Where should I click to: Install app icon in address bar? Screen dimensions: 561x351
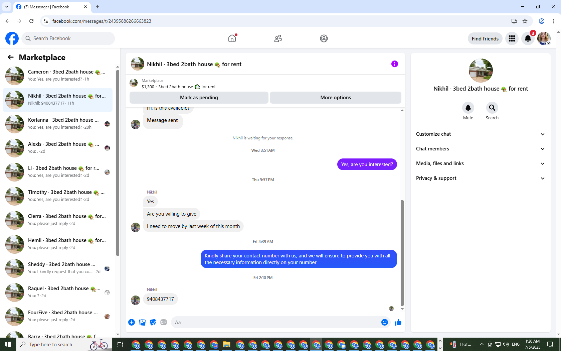click(514, 21)
